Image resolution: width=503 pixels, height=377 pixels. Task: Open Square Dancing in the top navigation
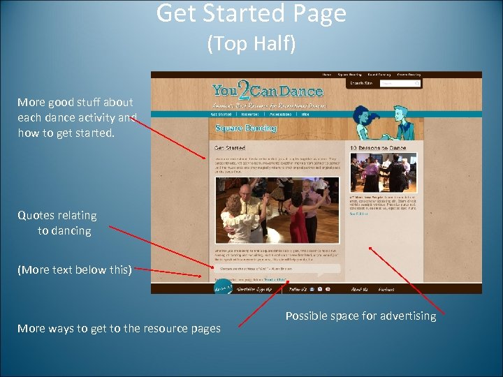coord(349,75)
